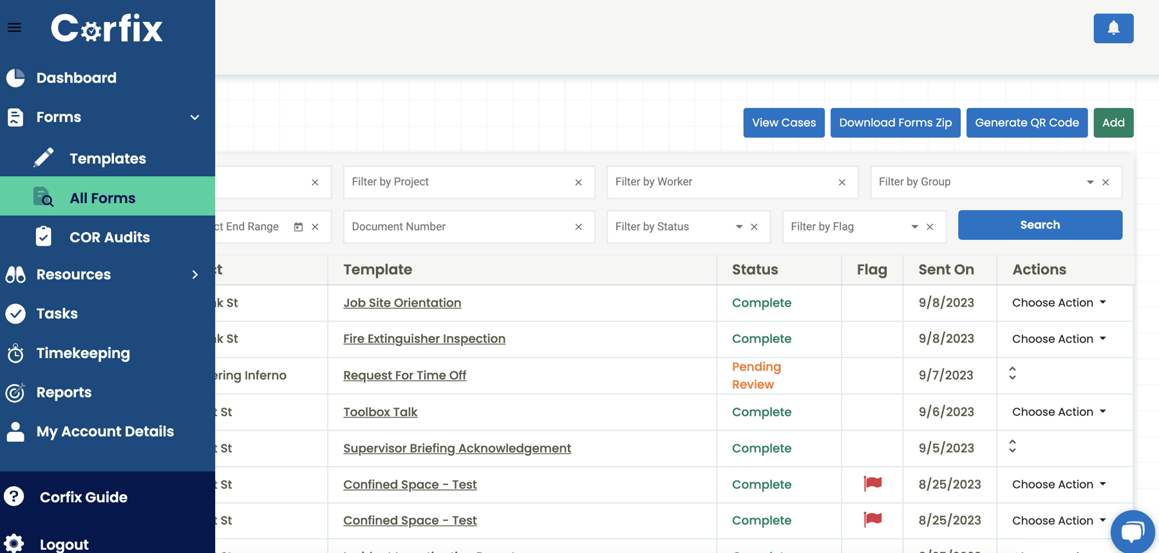Image resolution: width=1159 pixels, height=553 pixels.
Task: Open the live chat bubble
Action: (x=1132, y=531)
